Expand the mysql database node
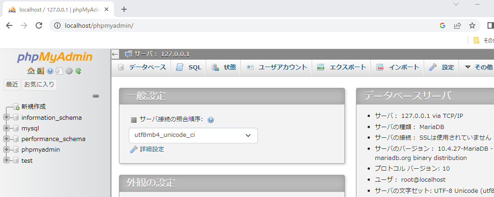 point(6,128)
